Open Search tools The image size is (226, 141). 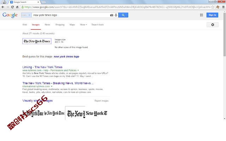click(97, 25)
